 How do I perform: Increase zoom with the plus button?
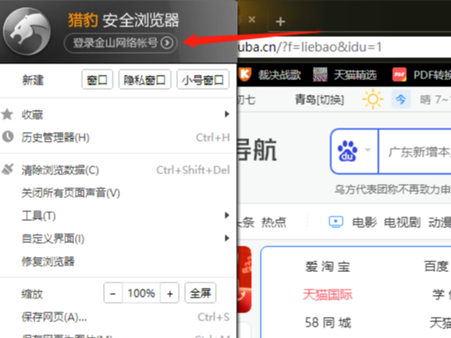click(x=169, y=293)
